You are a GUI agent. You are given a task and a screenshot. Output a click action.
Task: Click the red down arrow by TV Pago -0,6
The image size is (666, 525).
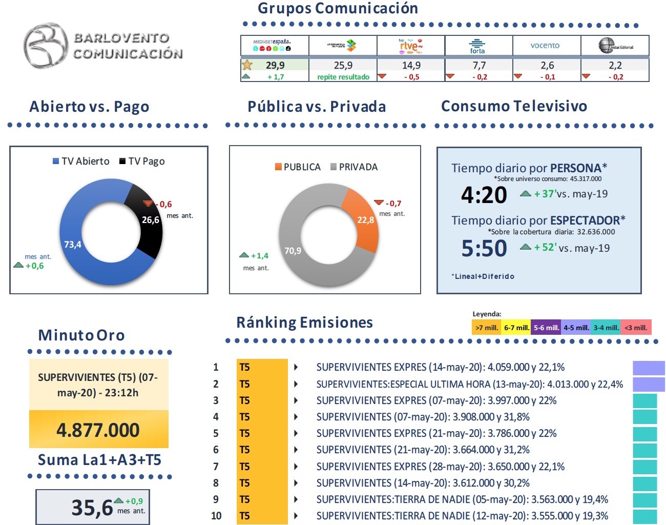pyautogui.click(x=149, y=204)
